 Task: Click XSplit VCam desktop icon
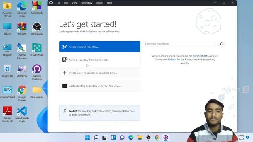pyautogui.click(x=37, y=50)
